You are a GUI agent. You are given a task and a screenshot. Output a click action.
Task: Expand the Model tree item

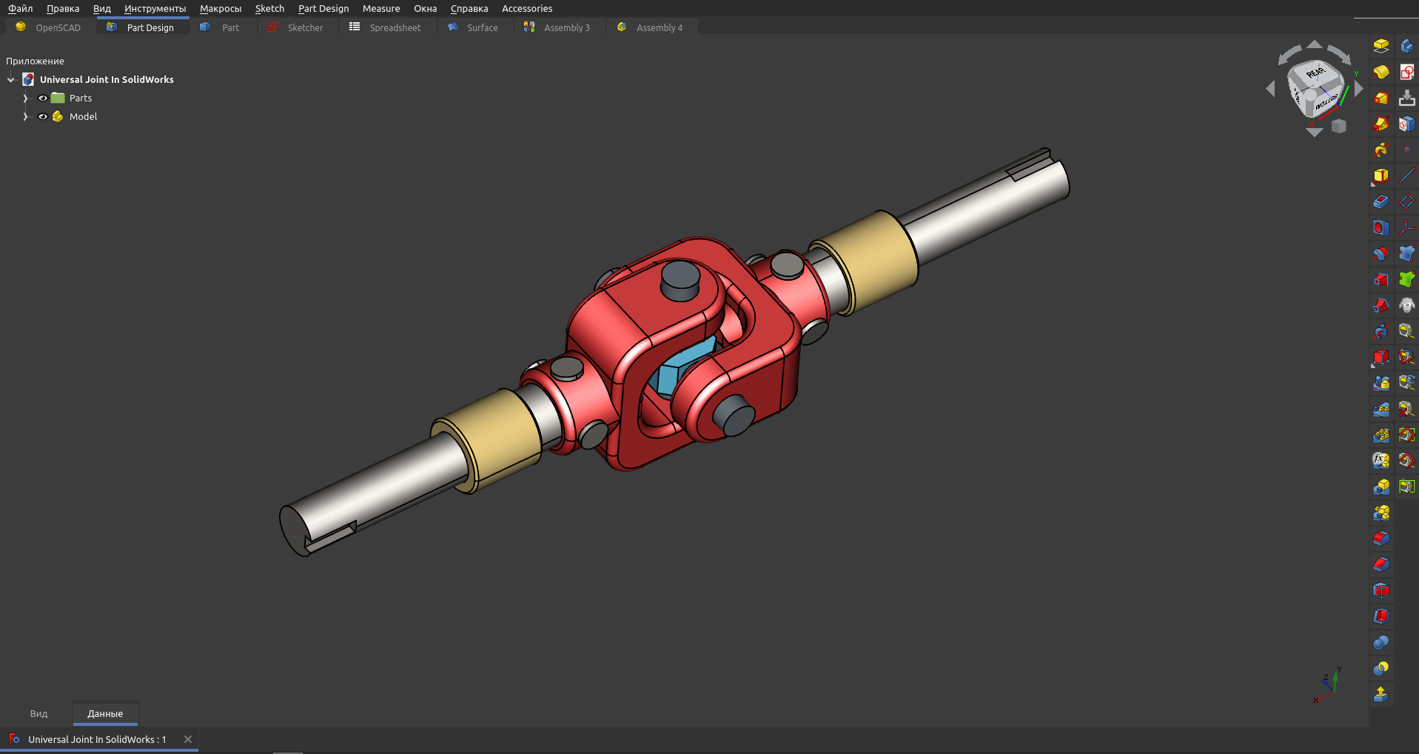pos(25,116)
